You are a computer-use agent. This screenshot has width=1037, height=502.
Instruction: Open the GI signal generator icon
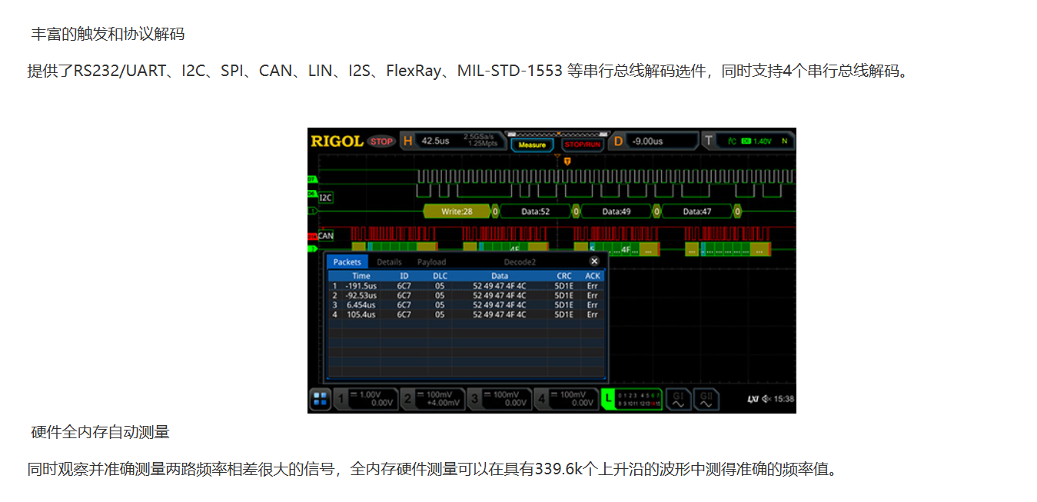point(678,399)
